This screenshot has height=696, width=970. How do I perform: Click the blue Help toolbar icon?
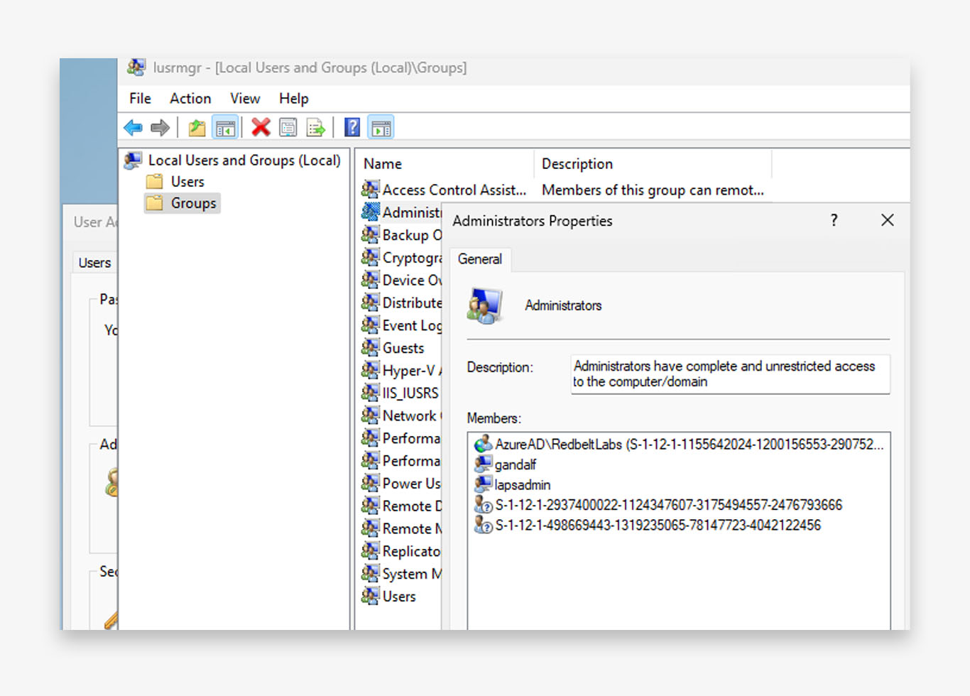pos(352,128)
